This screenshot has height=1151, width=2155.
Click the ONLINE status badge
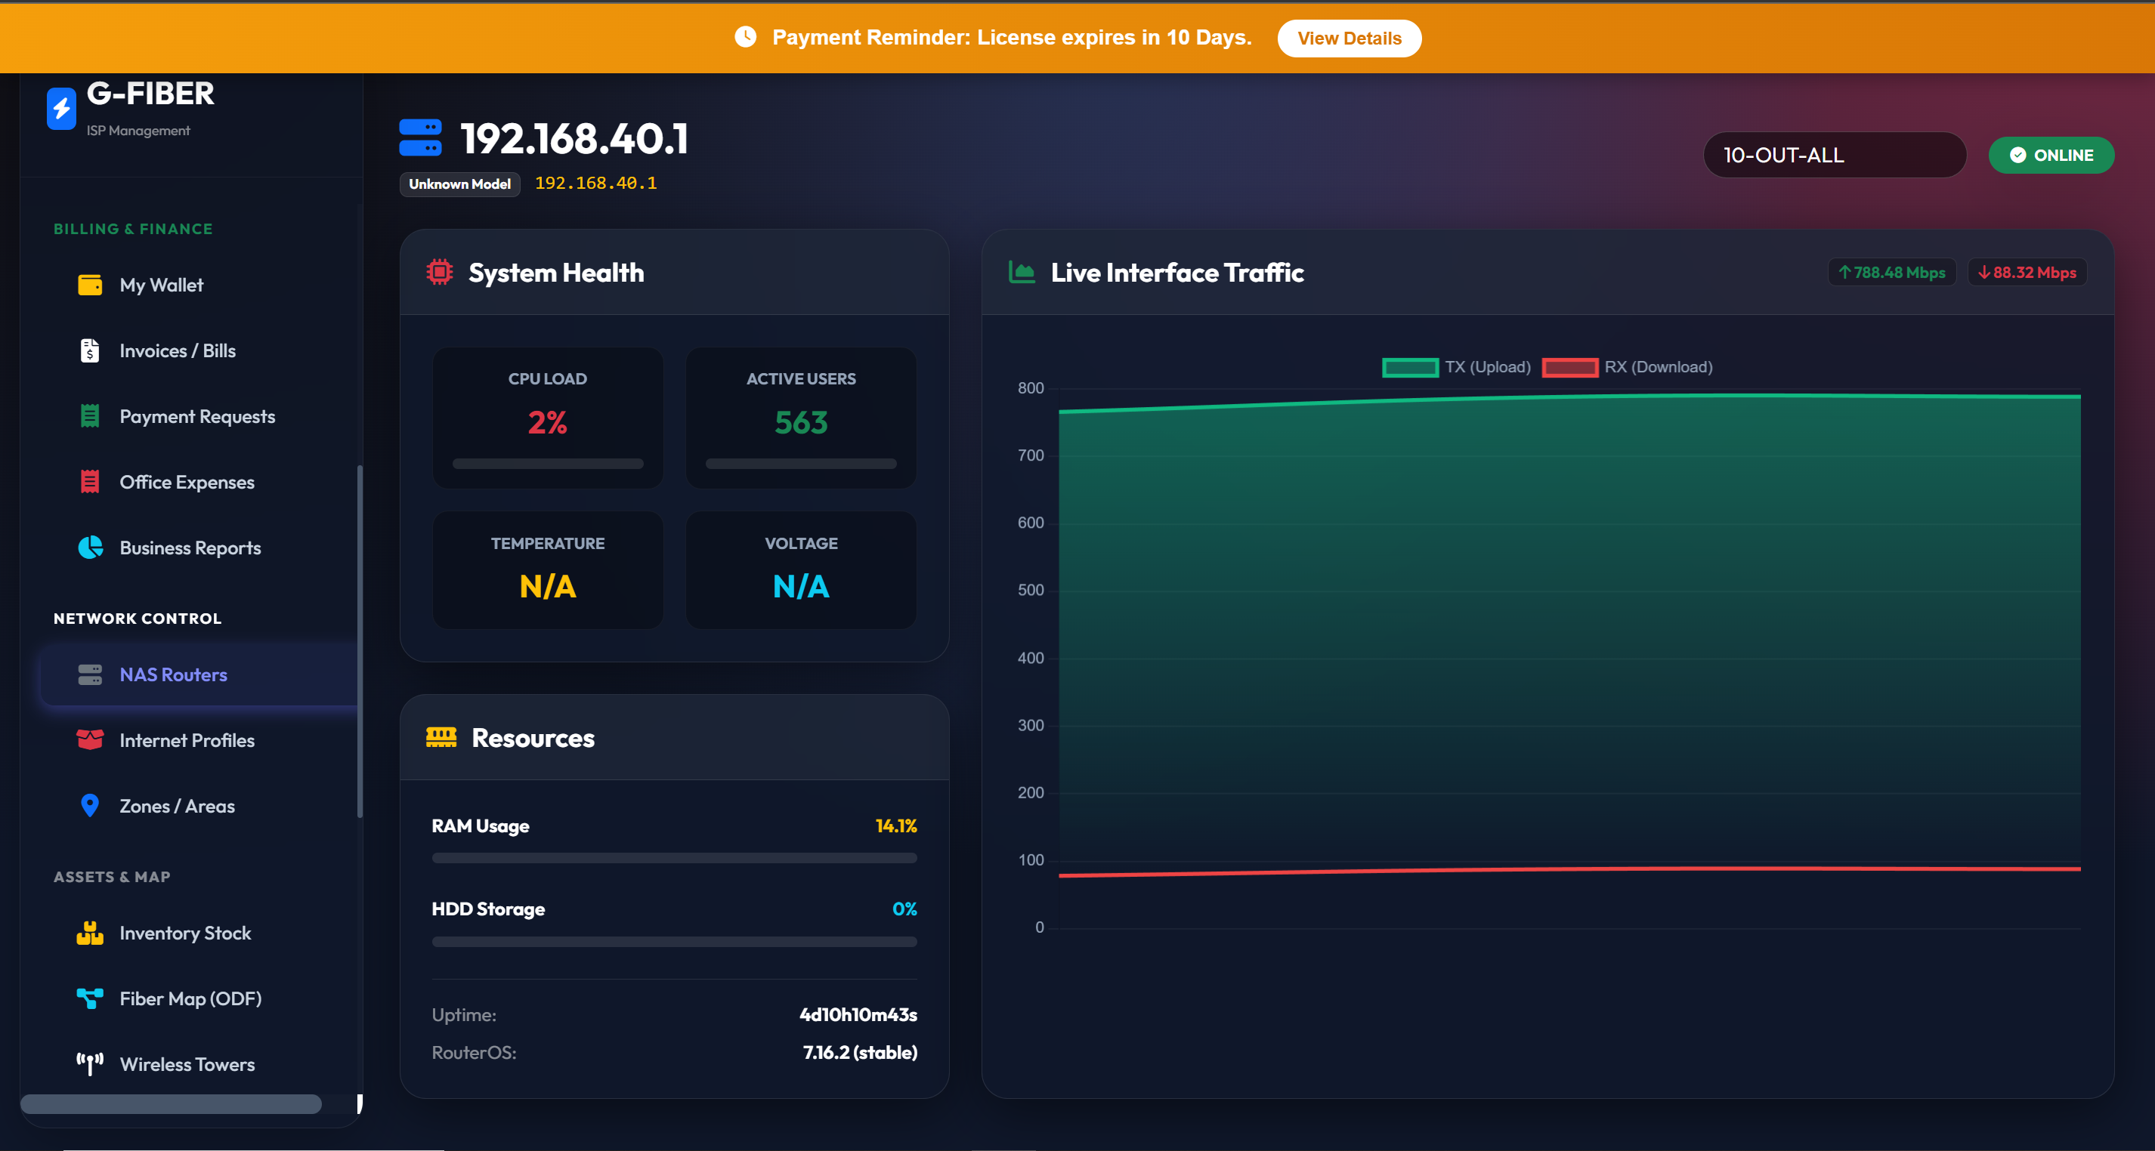click(x=2051, y=156)
